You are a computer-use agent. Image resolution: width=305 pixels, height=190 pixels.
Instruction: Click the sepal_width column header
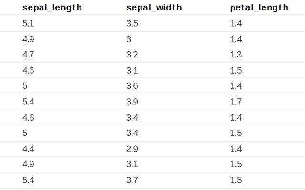[x=154, y=8]
